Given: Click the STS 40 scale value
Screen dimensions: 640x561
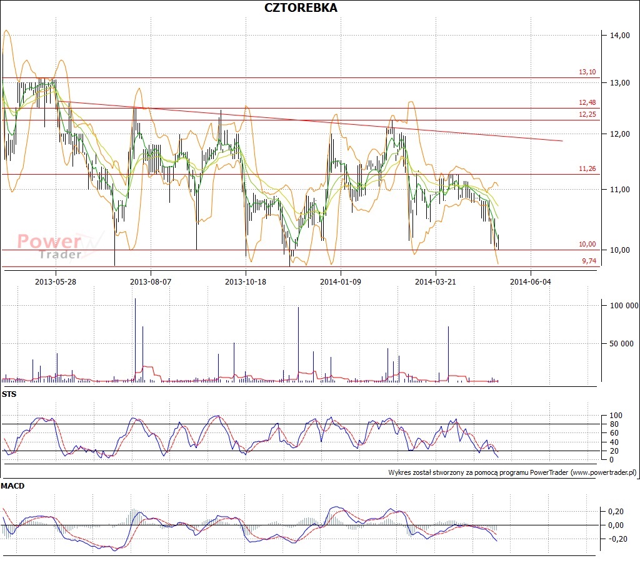Looking at the screenshot, I should pyautogui.click(x=614, y=442).
